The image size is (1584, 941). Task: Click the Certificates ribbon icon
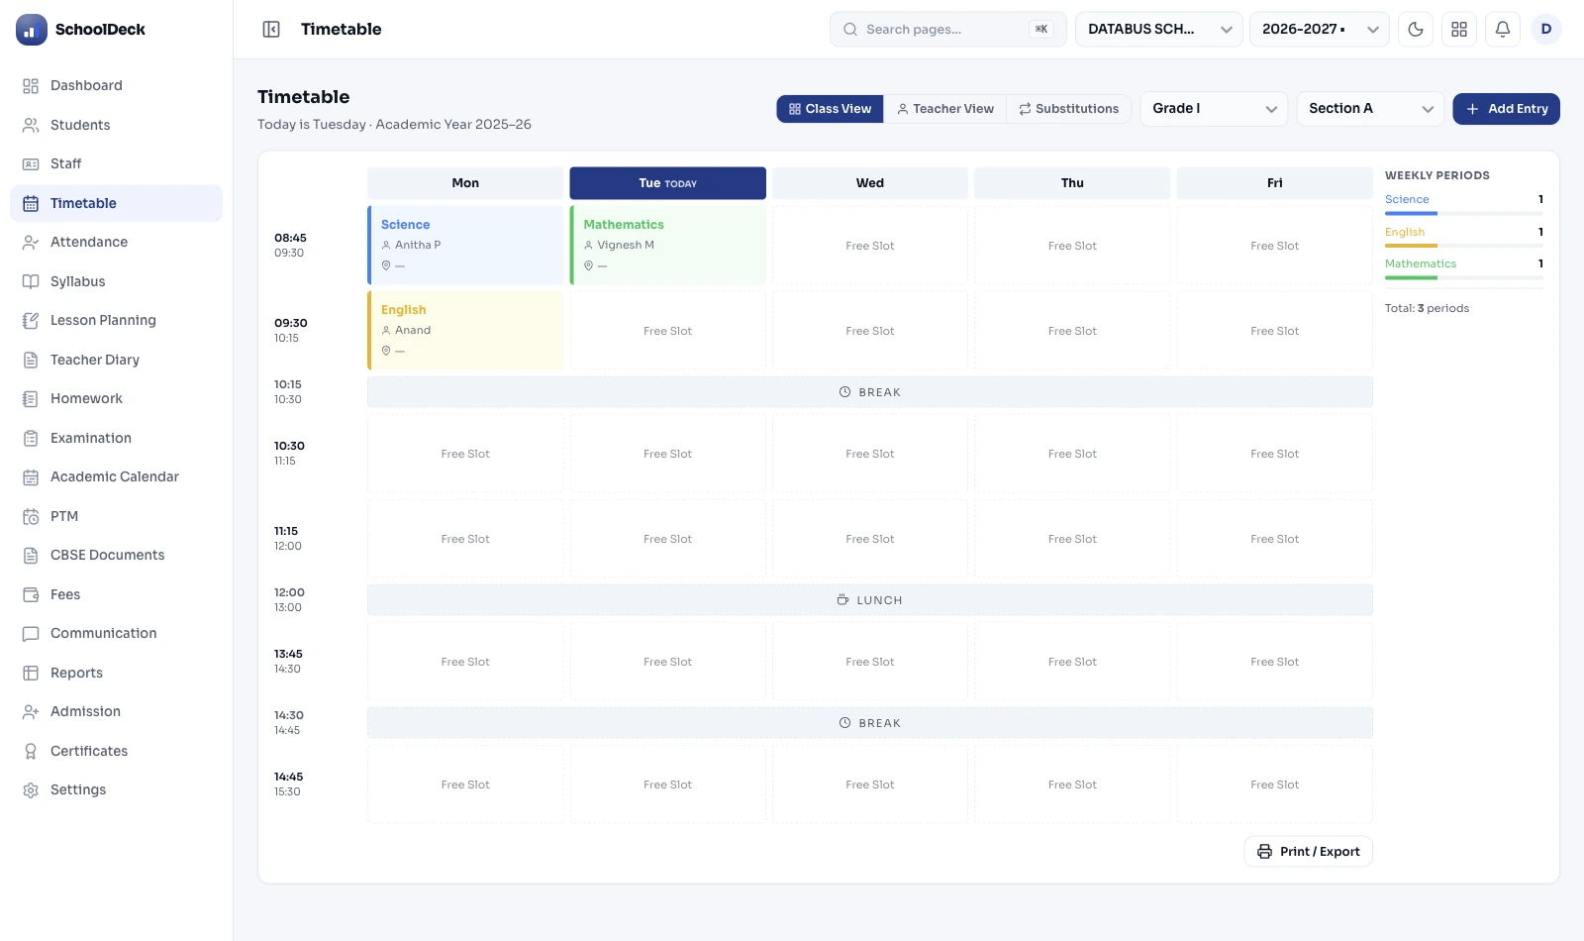31,751
